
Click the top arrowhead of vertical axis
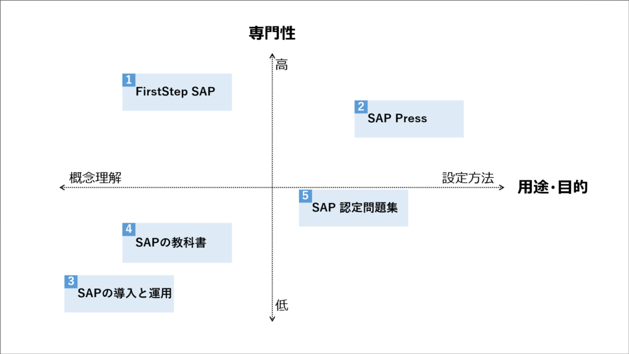tap(272, 56)
